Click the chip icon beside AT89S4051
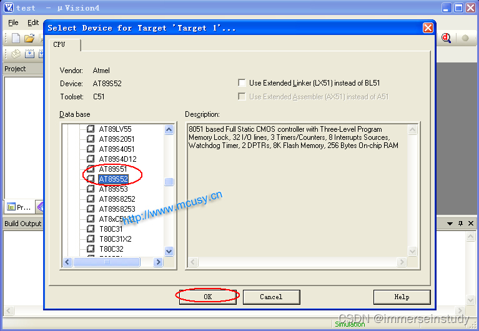This screenshot has width=479, height=331. point(91,149)
